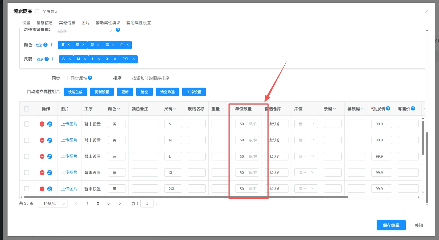Click the red delete icon in the 黄 S row
439x240 pixels.
(x=42, y=124)
